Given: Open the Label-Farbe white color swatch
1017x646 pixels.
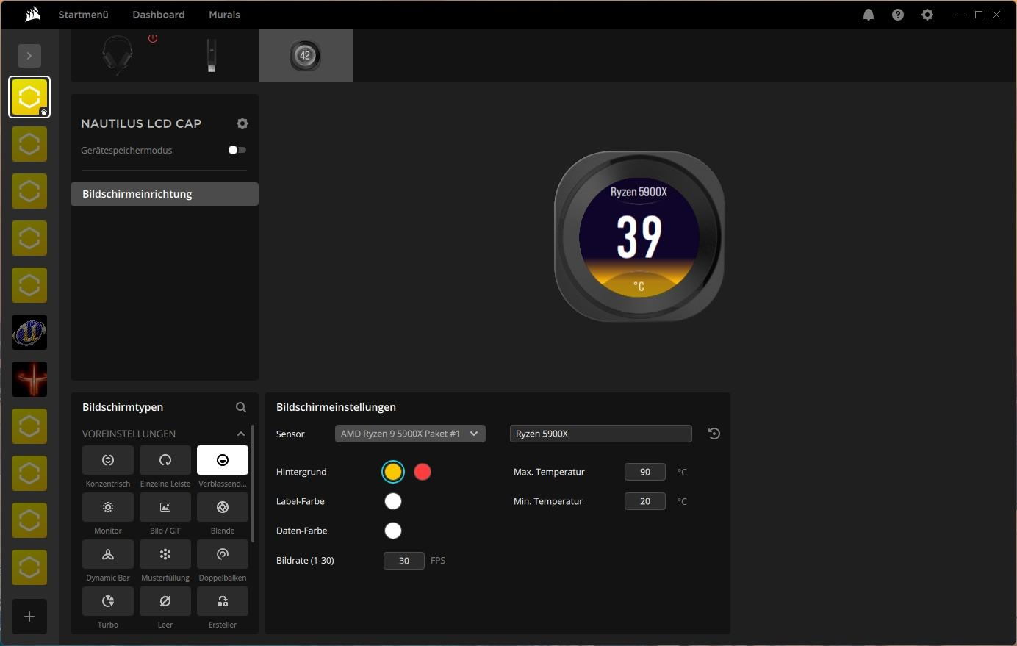Looking at the screenshot, I should click(393, 501).
